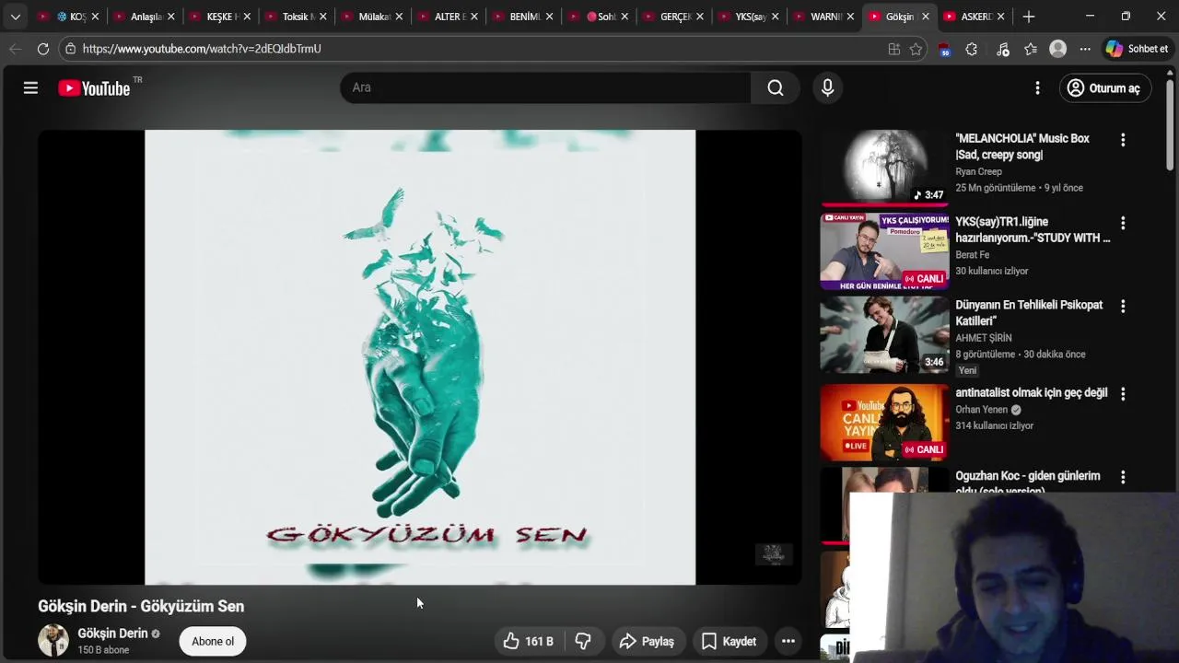
Task: Open the YouTube hamburger guide menu
Action: pos(30,87)
